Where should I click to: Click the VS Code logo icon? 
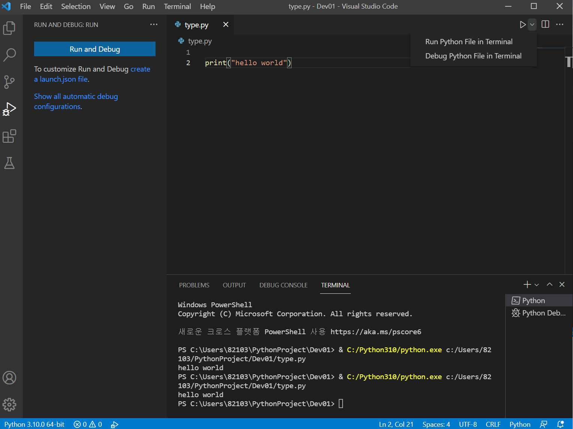point(6,6)
